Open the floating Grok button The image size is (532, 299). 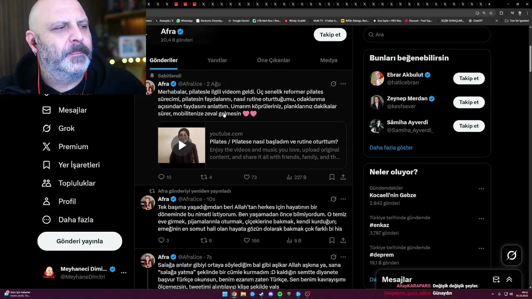(x=512, y=255)
